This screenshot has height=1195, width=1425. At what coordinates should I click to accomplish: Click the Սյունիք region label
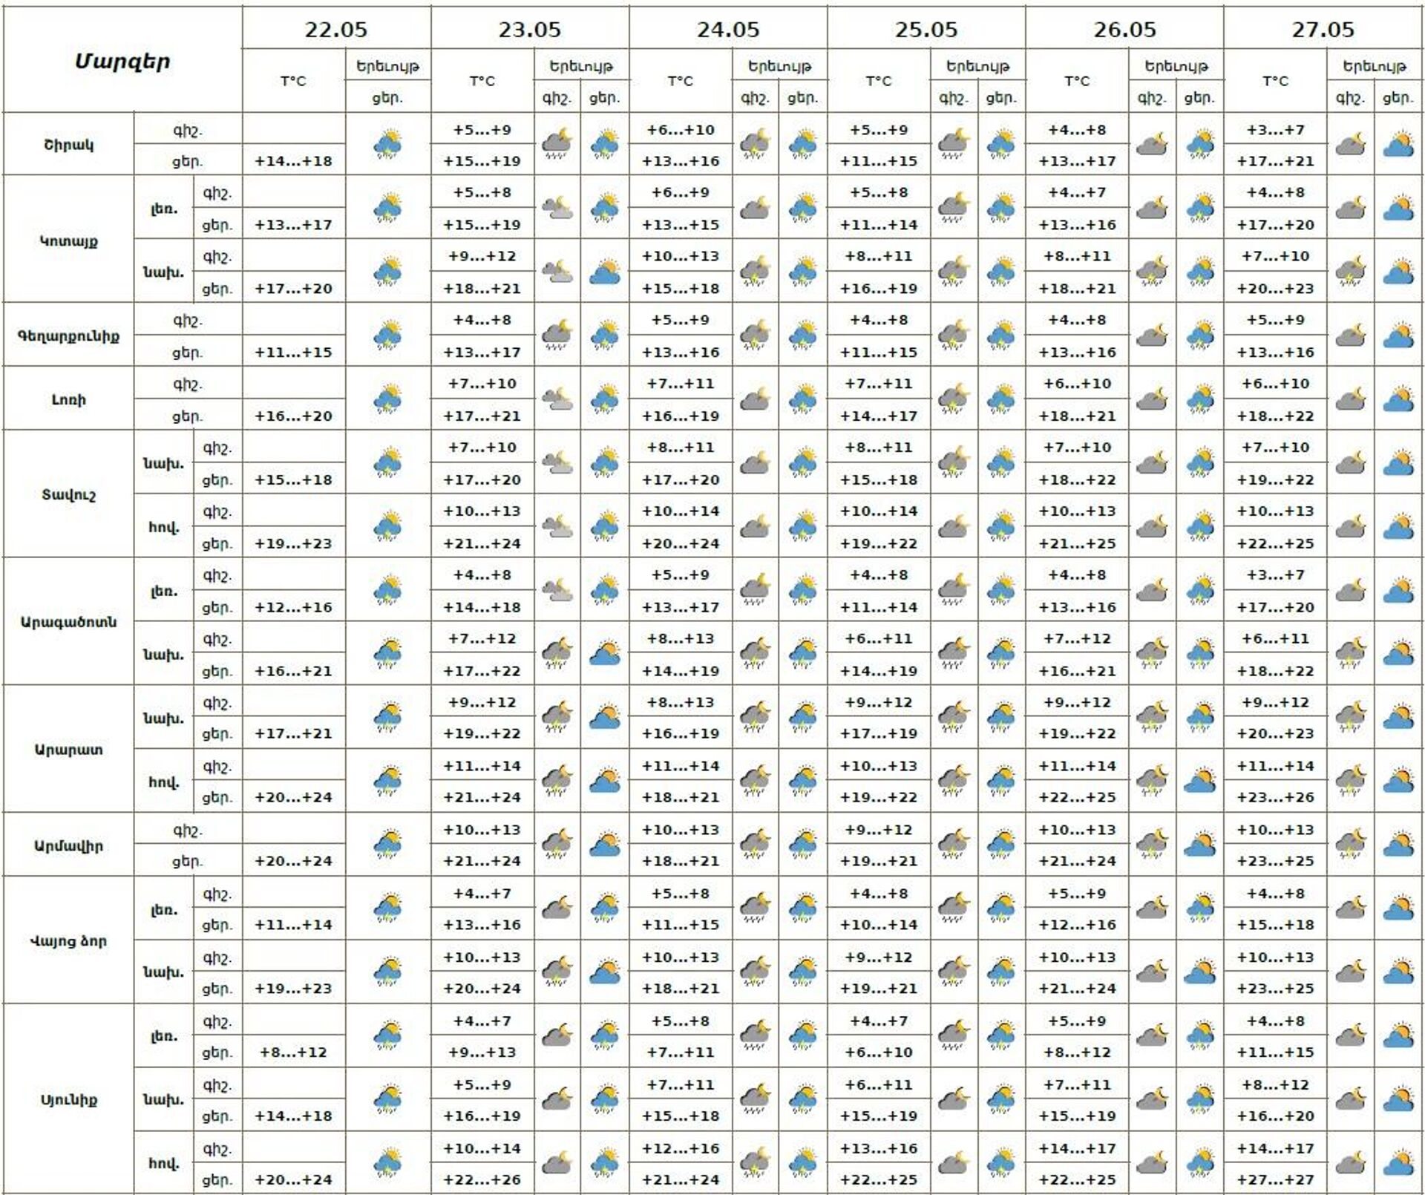click(68, 1100)
